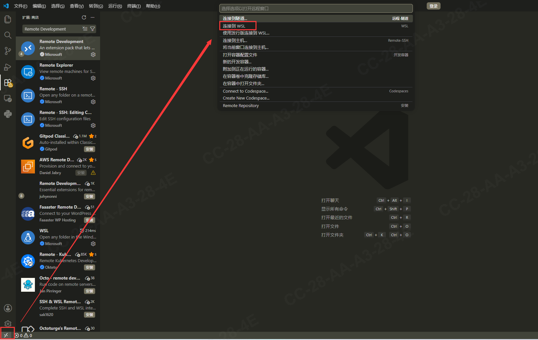The image size is (538, 340).
Task: Select Remote Repository install option
Action: (316, 105)
